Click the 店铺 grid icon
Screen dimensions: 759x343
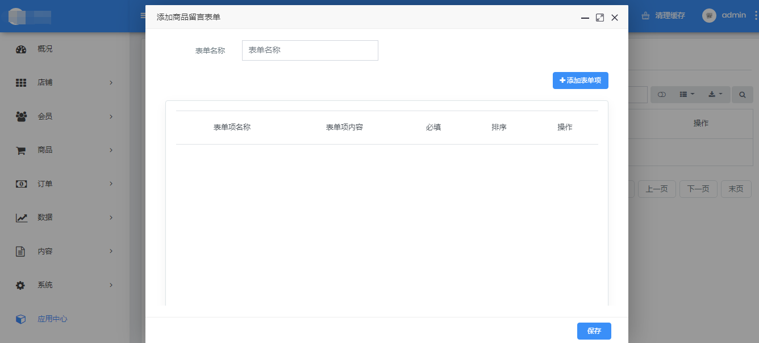click(21, 83)
